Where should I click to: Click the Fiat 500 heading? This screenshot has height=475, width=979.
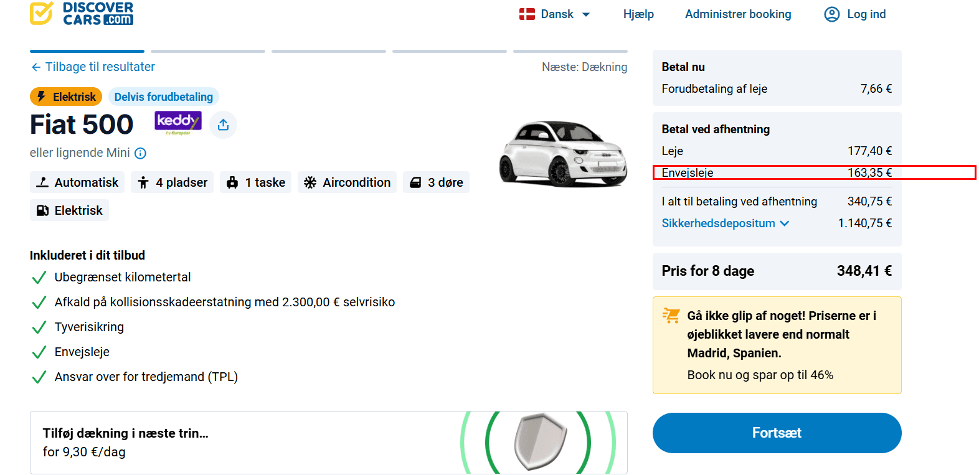(x=82, y=125)
